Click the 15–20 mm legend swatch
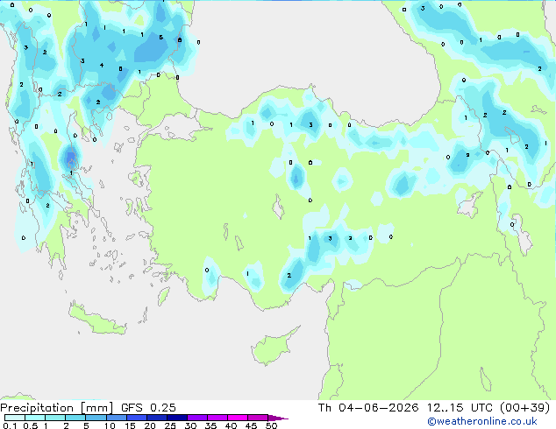This screenshot has width=556, height=429. tap(136, 418)
